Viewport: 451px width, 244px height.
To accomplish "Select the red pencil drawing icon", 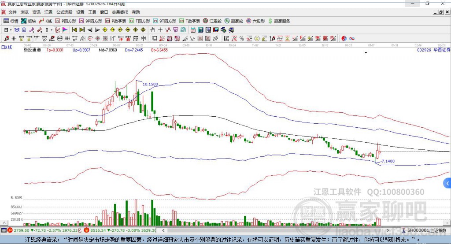I will [x=6, y=39].
